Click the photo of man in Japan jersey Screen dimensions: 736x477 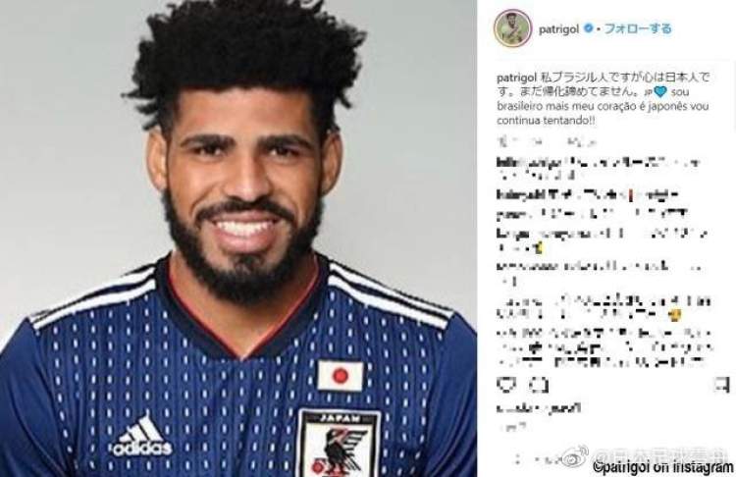(x=238, y=238)
